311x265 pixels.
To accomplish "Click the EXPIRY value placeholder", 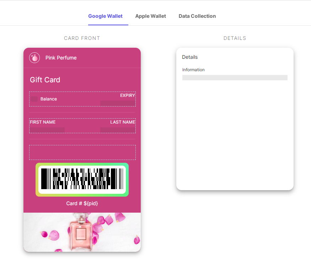I will tap(118, 103).
